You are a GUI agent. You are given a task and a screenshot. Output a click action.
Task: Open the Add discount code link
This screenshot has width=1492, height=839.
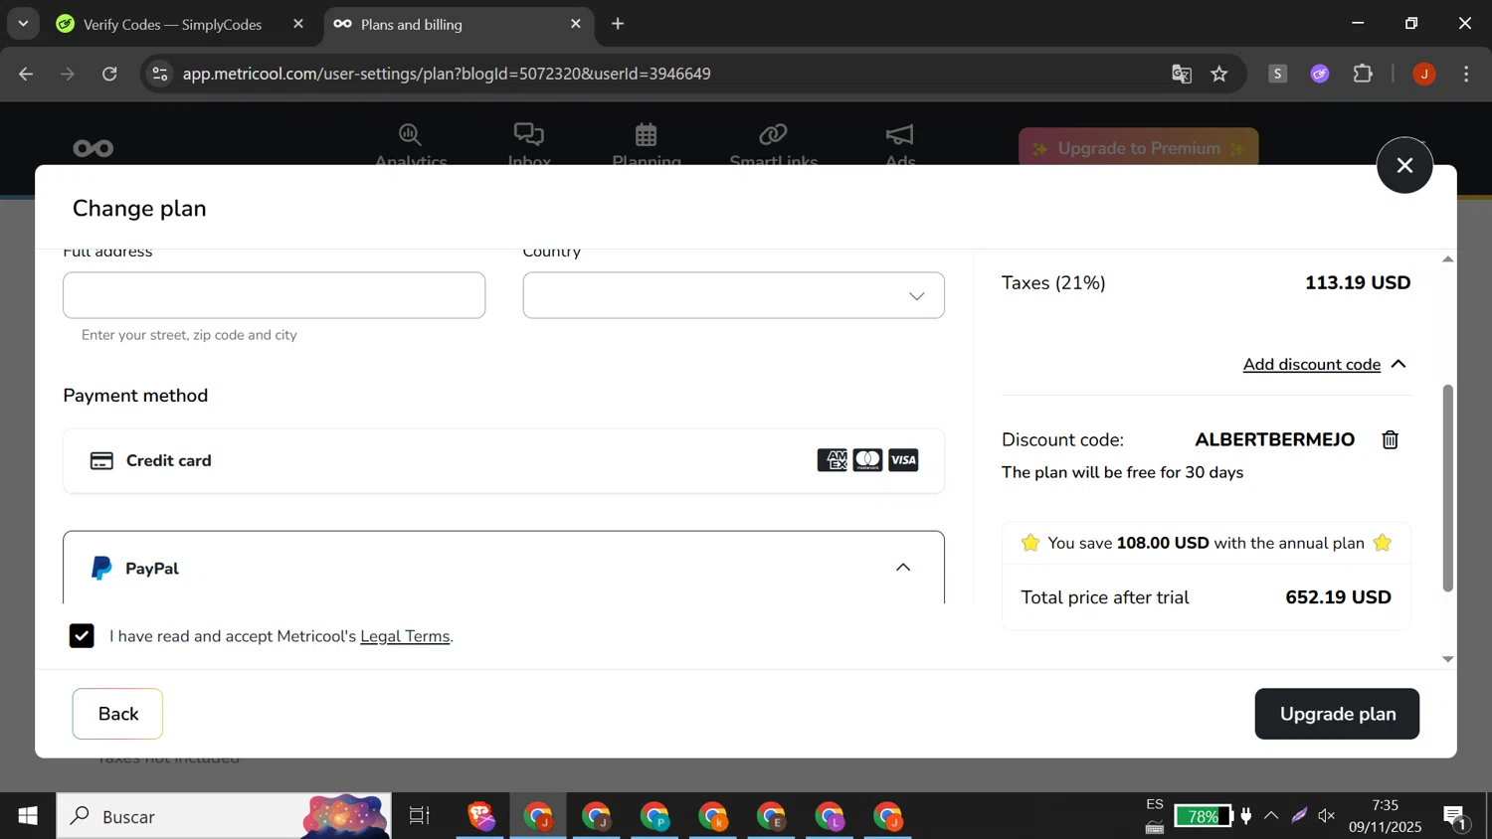click(1311, 365)
